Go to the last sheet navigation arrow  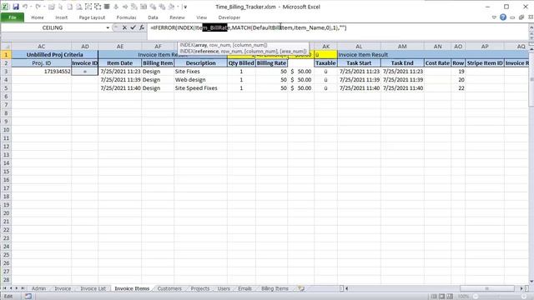click(23, 288)
